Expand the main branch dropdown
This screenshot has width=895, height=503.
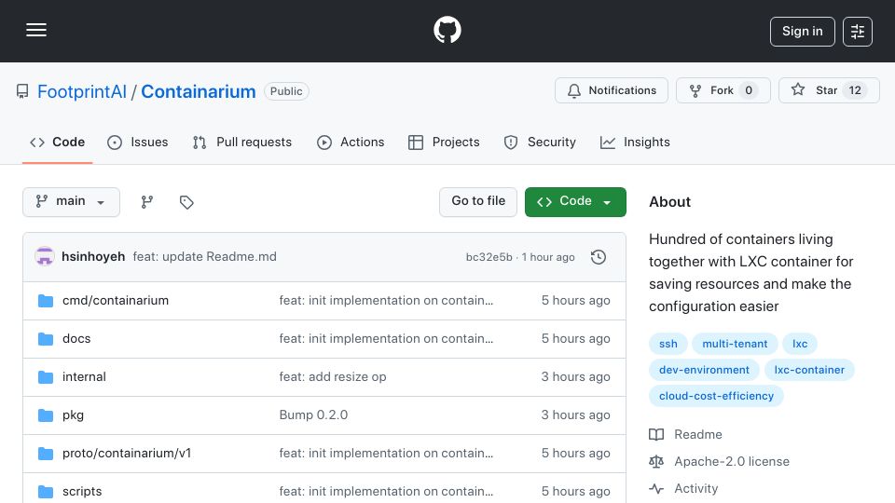(x=72, y=202)
